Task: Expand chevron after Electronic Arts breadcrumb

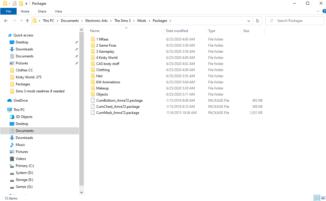Action: click(x=111, y=21)
